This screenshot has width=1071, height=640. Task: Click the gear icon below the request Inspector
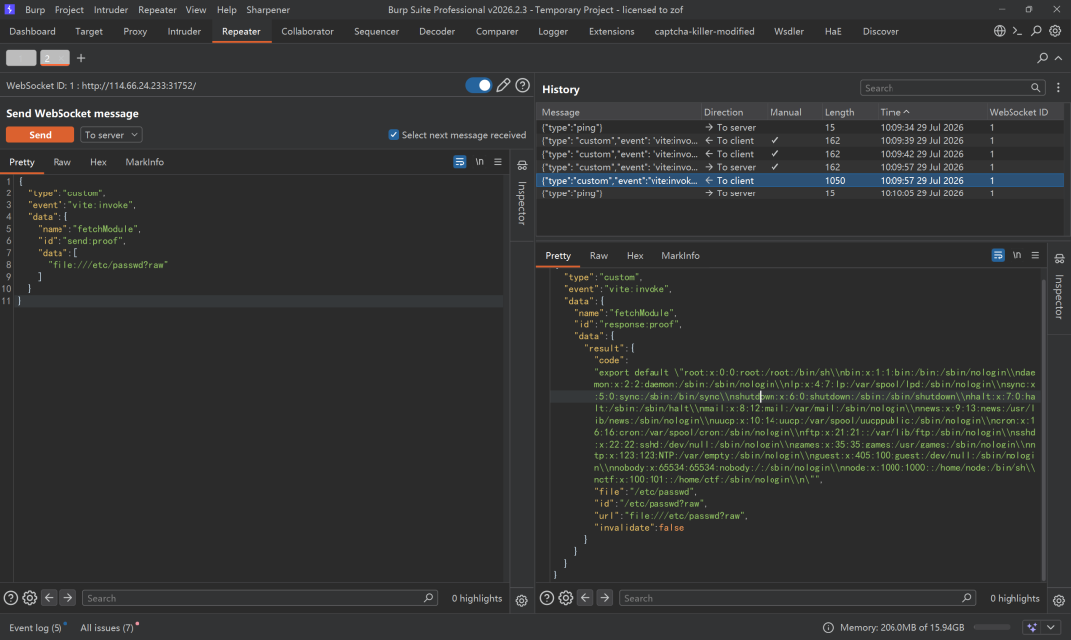522,601
